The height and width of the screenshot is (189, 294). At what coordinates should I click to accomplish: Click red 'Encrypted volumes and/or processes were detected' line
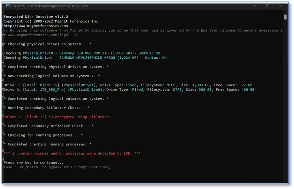pos(72,154)
